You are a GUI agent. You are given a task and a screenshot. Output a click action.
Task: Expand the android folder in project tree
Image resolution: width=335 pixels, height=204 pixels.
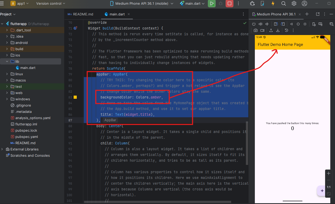[7, 43]
